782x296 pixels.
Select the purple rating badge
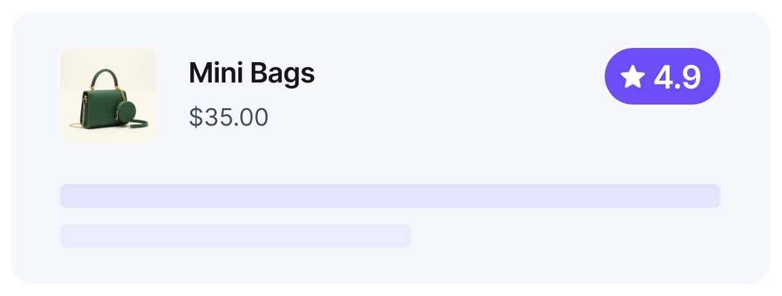[x=661, y=76]
